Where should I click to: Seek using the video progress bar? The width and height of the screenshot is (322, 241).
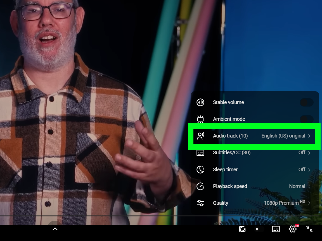coord(161,216)
